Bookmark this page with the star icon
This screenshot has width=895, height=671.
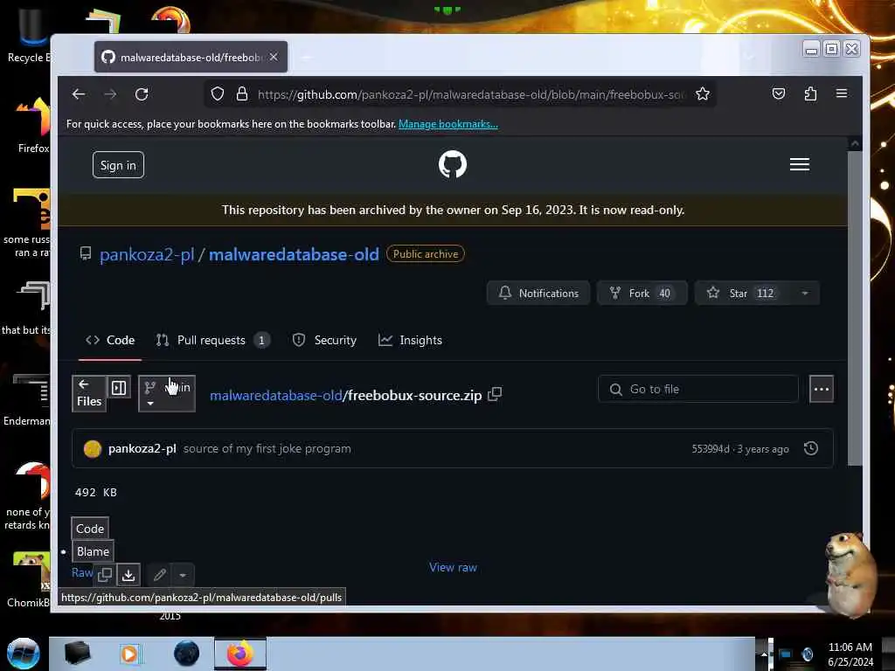coord(703,94)
